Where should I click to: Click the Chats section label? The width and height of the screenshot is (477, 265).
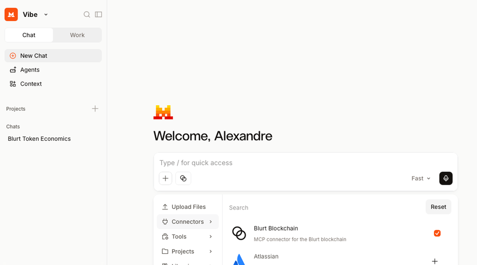click(13, 126)
